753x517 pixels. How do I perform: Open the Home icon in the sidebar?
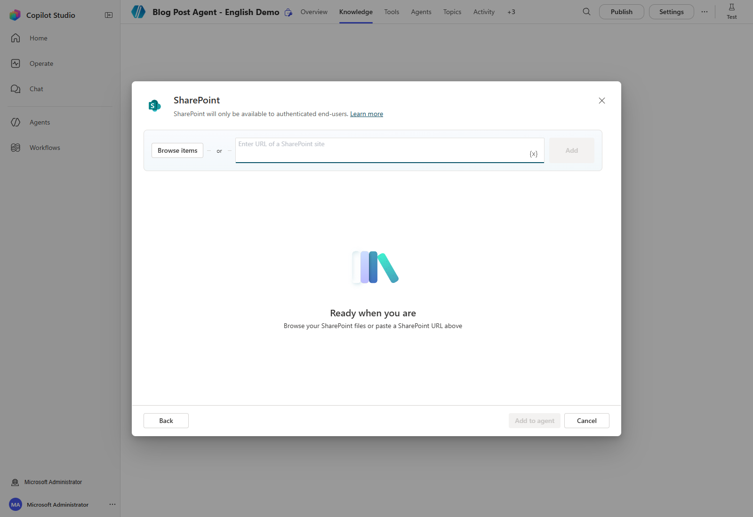pos(16,38)
